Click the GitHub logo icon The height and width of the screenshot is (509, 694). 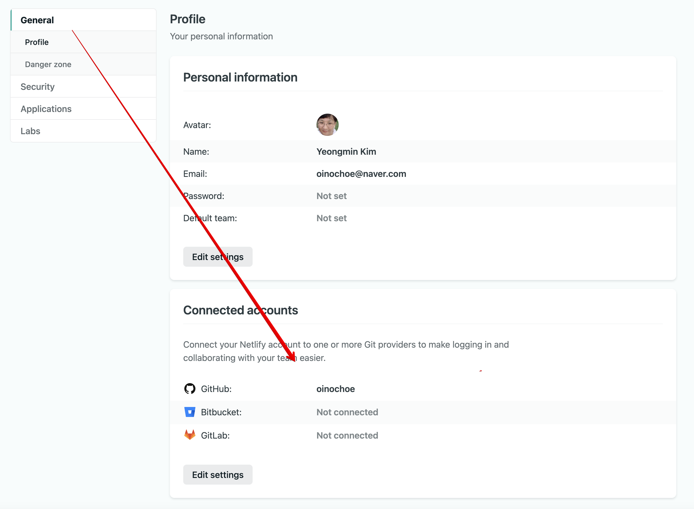pyautogui.click(x=190, y=389)
